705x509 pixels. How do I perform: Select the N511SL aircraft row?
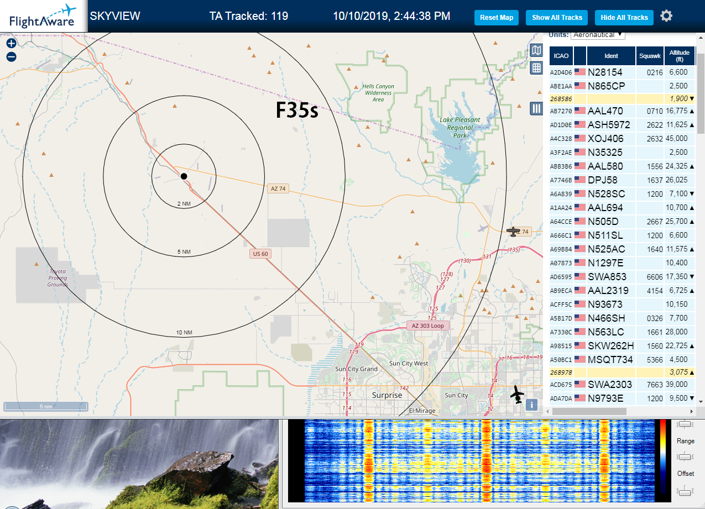pos(622,235)
